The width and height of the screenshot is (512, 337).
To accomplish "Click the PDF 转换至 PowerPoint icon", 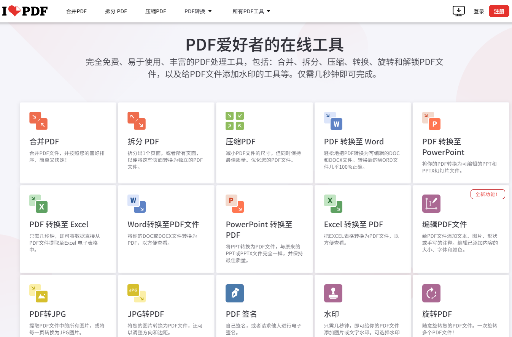I will pyautogui.click(x=431, y=121).
